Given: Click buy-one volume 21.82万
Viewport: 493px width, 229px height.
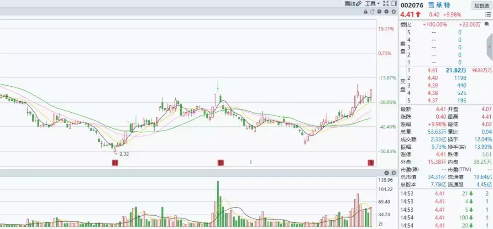Looking at the screenshot, I should click(456, 70).
